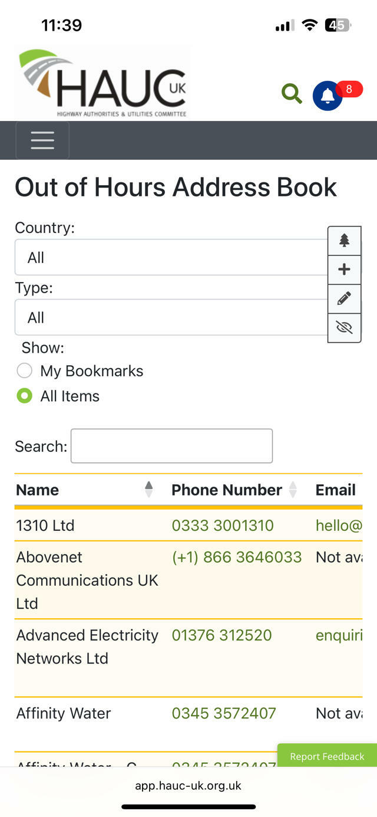
Task: Sort table by Name column arrows
Action: click(148, 490)
